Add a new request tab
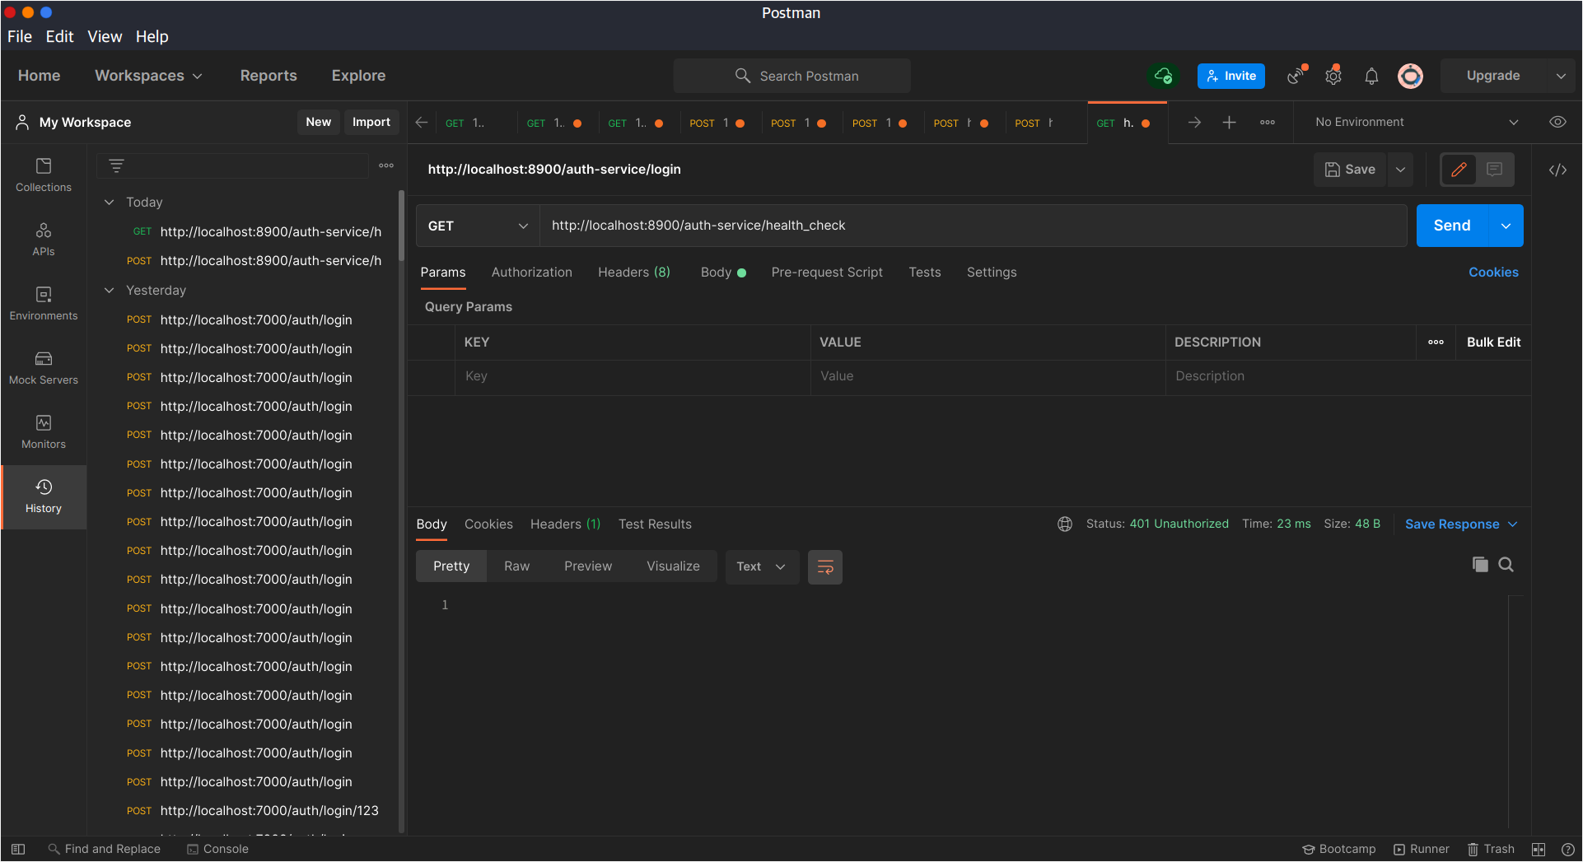The width and height of the screenshot is (1583, 862). coord(1229,123)
